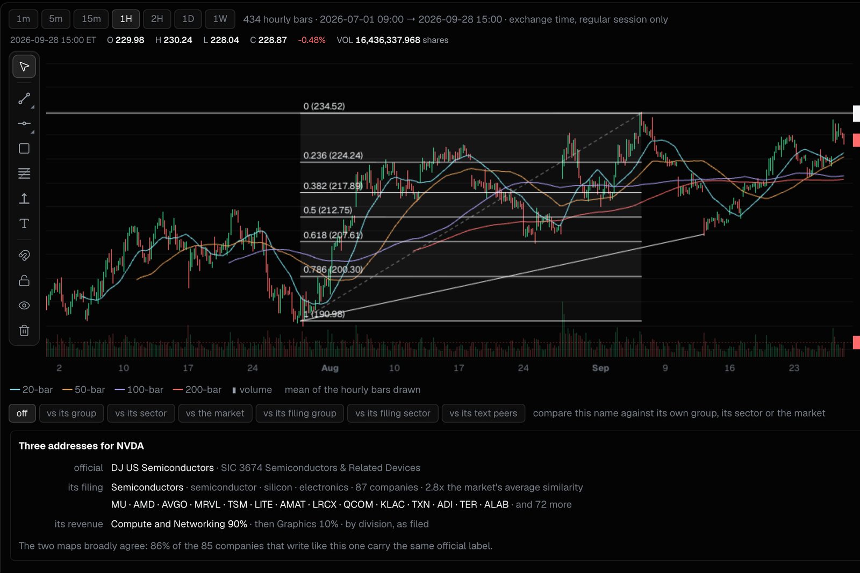
Task: Click the 200-bar legend entry
Action: coord(197,390)
